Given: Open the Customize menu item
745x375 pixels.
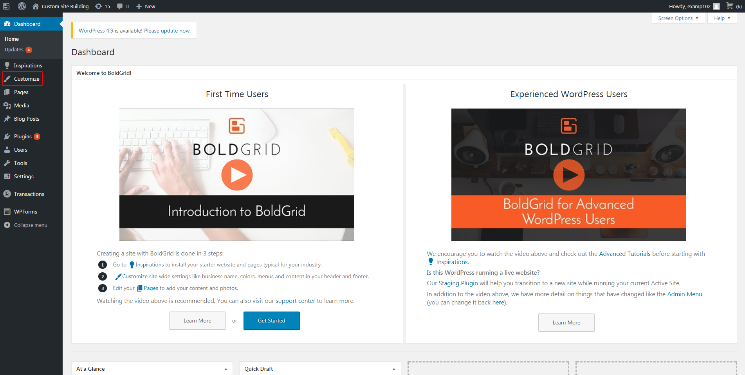Looking at the screenshot, I should [27, 79].
